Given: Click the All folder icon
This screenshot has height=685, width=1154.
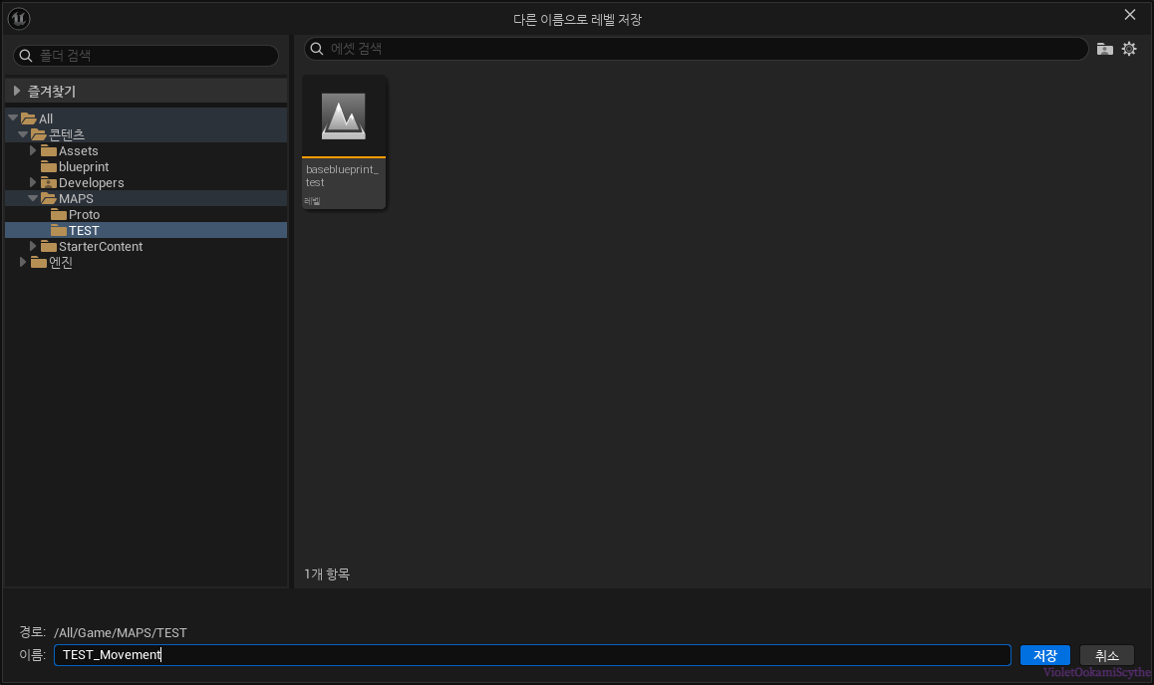Looking at the screenshot, I should [29, 118].
